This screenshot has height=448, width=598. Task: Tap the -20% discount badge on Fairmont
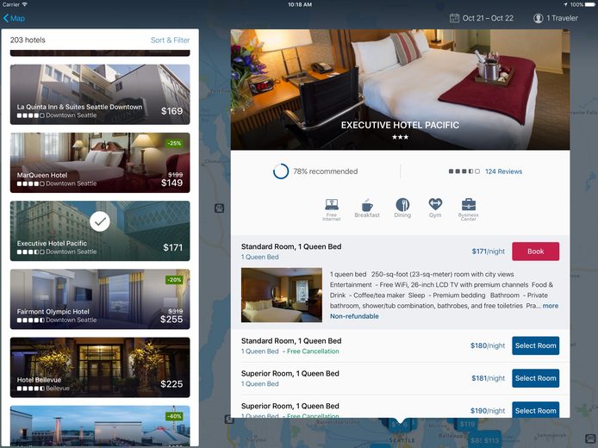pos(174,280)
